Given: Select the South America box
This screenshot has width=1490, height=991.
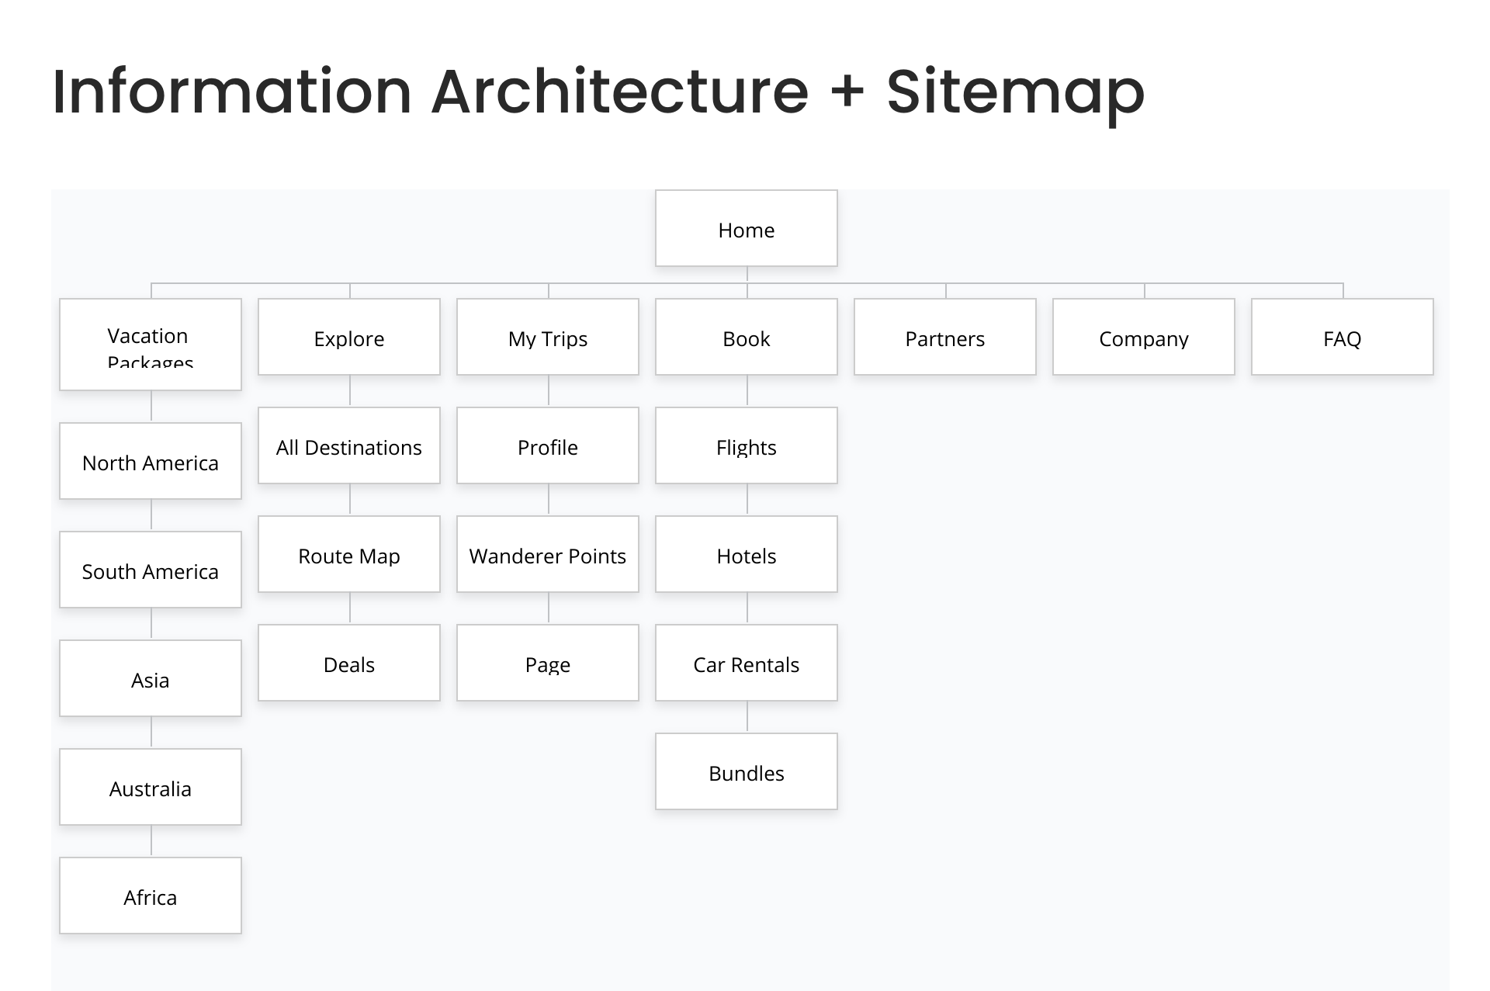Looking at the screenshot, I should (x=151, y=570).
